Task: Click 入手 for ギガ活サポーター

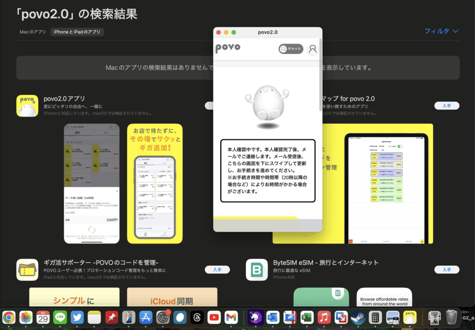Action: pyautogui.click(x=217, y=269)
